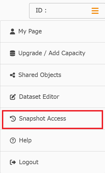
Task: Launch the Dataset Editor
Action: click(x=52, y=97)
